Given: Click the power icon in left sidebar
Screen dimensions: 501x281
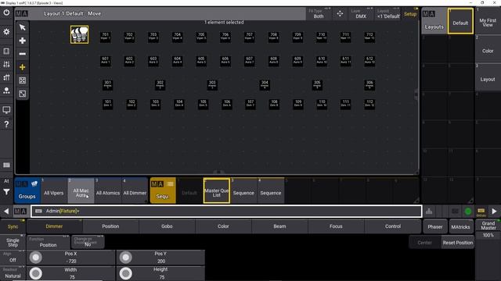Looking at the screenshot, I should (x=6, y=13).
